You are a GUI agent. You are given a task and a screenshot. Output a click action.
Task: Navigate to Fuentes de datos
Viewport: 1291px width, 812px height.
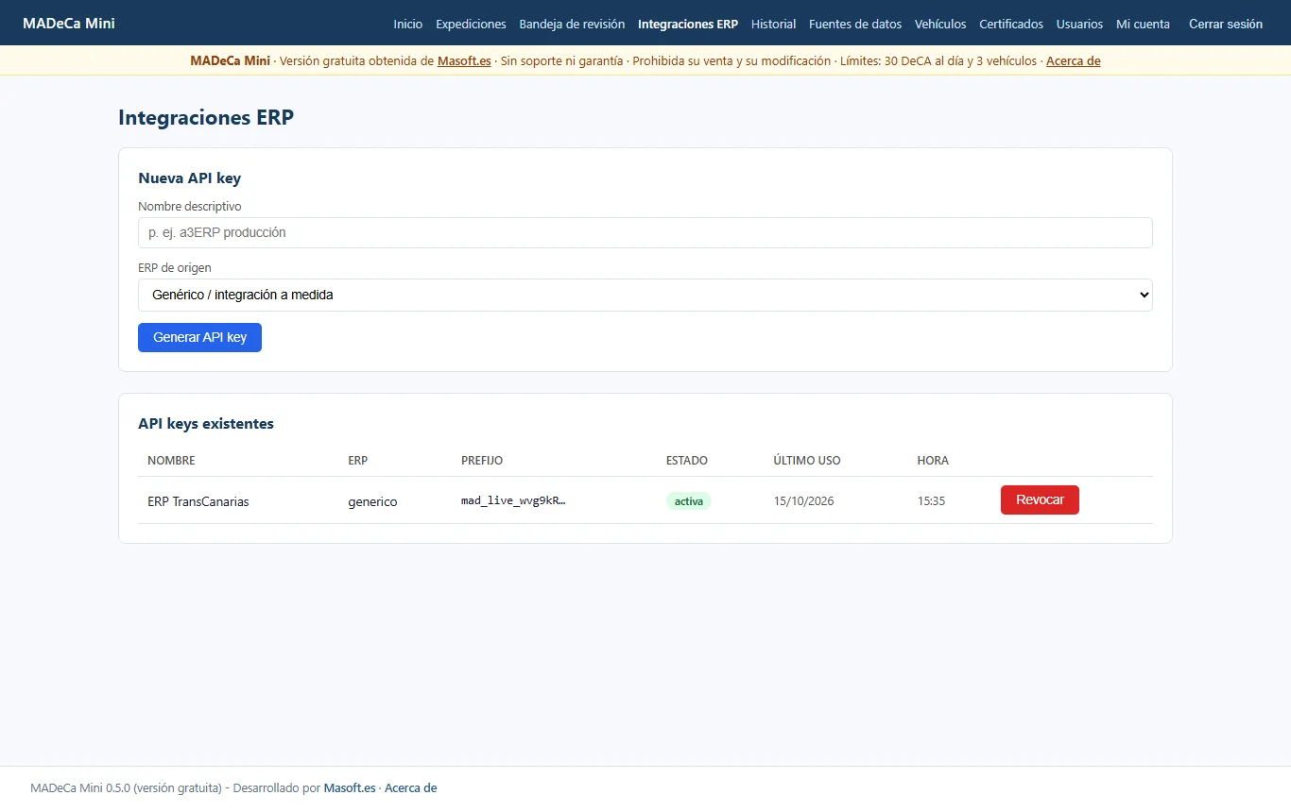click(x=855, y=24)
